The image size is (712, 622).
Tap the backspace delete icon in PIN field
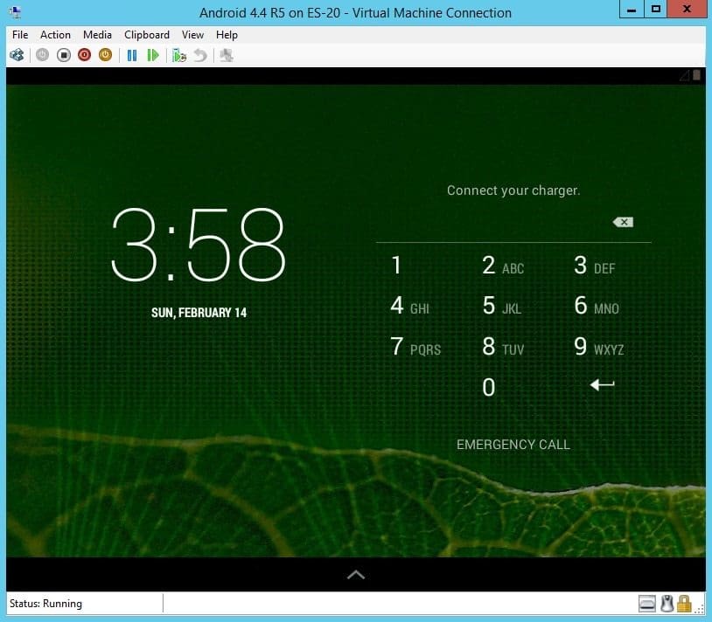tap(623, 222)
